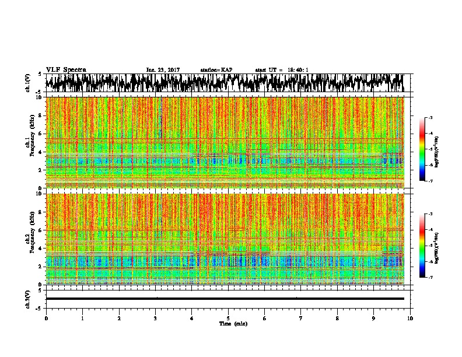Image resolution: width=462 pixels, height=357 pixels.
Task: Click tick label 1 on the Time axis
Action: 82,318
